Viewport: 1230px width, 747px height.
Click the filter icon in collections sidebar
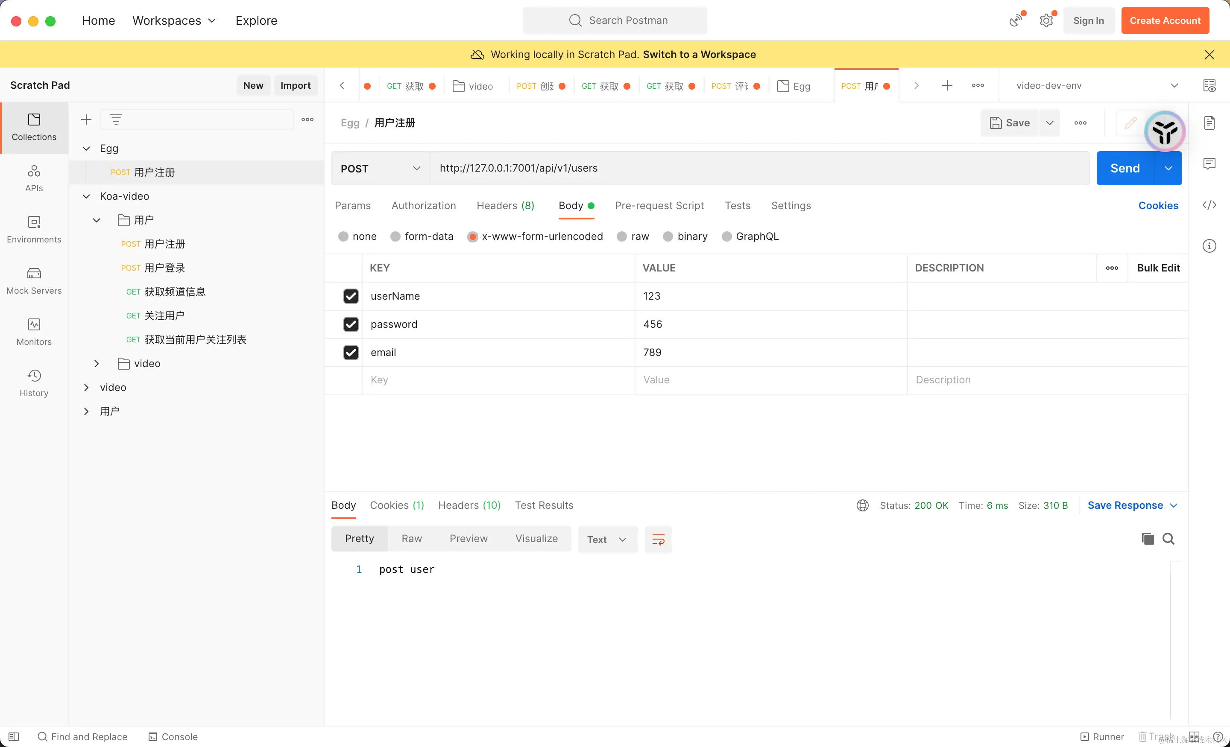[116, 119]
